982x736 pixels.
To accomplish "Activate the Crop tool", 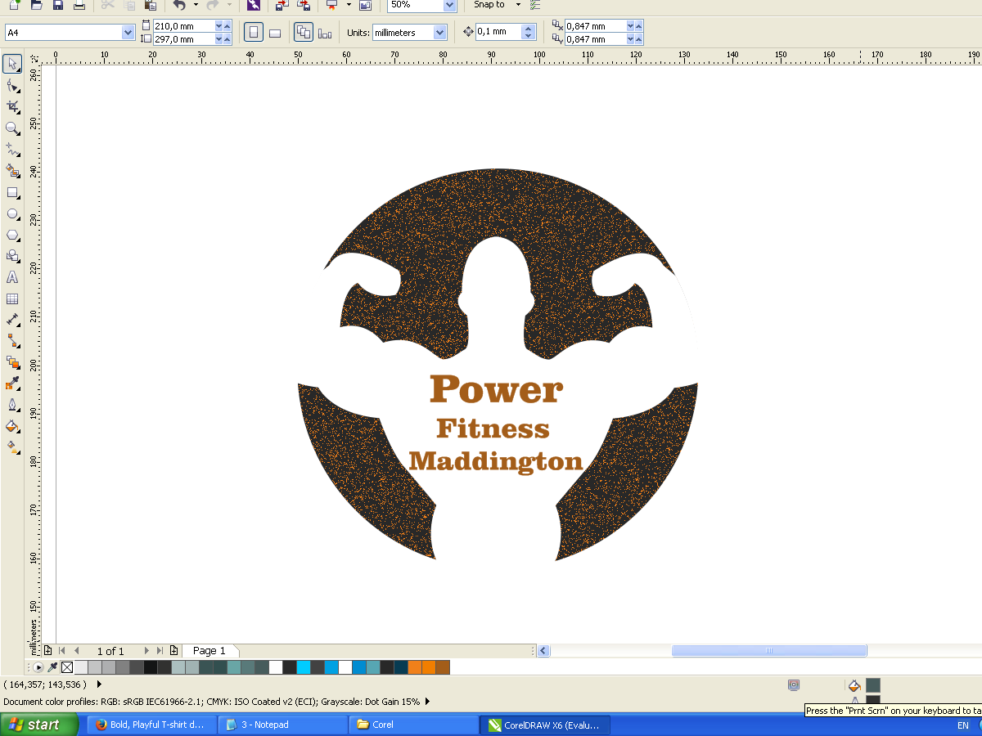I will (x=11, y=106).
